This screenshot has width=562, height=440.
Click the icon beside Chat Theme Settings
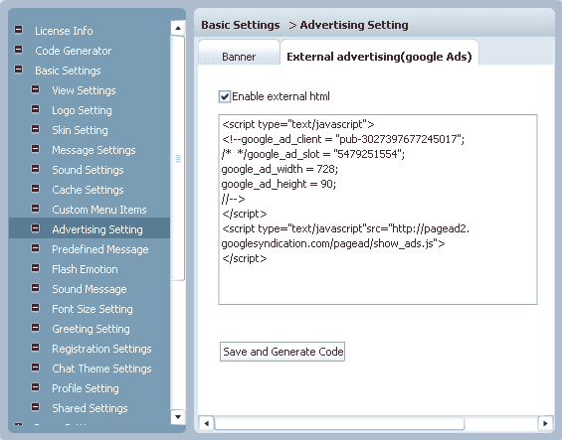36,367
